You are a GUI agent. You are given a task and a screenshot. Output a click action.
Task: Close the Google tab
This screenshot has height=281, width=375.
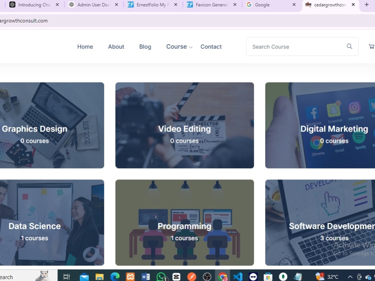coord(294,4)
